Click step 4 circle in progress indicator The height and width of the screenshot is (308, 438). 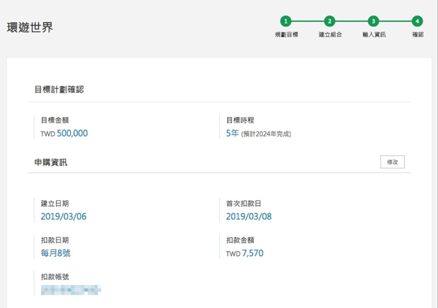[x=418, y=22]
